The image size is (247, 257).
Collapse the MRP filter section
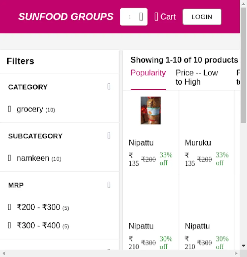pos(109,185)
